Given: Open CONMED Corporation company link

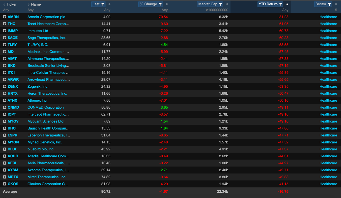Looking at the screenshot, I should point(46,107).
